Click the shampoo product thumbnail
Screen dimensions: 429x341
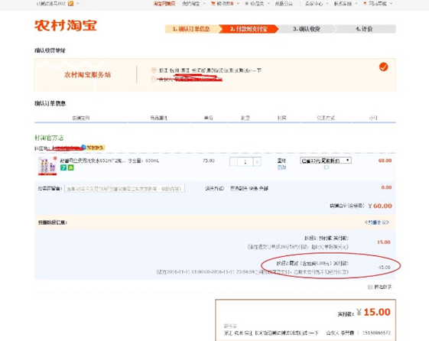(x=47, y=166)
